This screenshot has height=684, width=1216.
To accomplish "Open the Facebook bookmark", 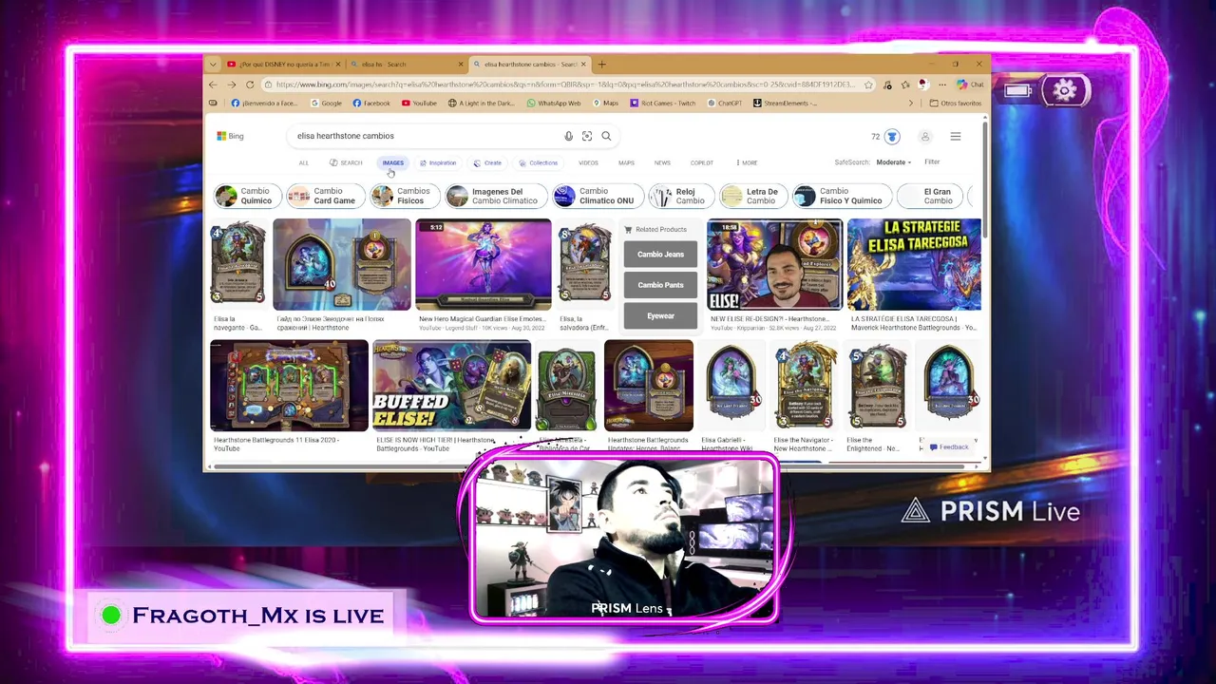I will (x=371, y=103).
